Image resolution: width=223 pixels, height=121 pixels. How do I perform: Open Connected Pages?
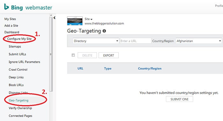(x=20, y=116)
